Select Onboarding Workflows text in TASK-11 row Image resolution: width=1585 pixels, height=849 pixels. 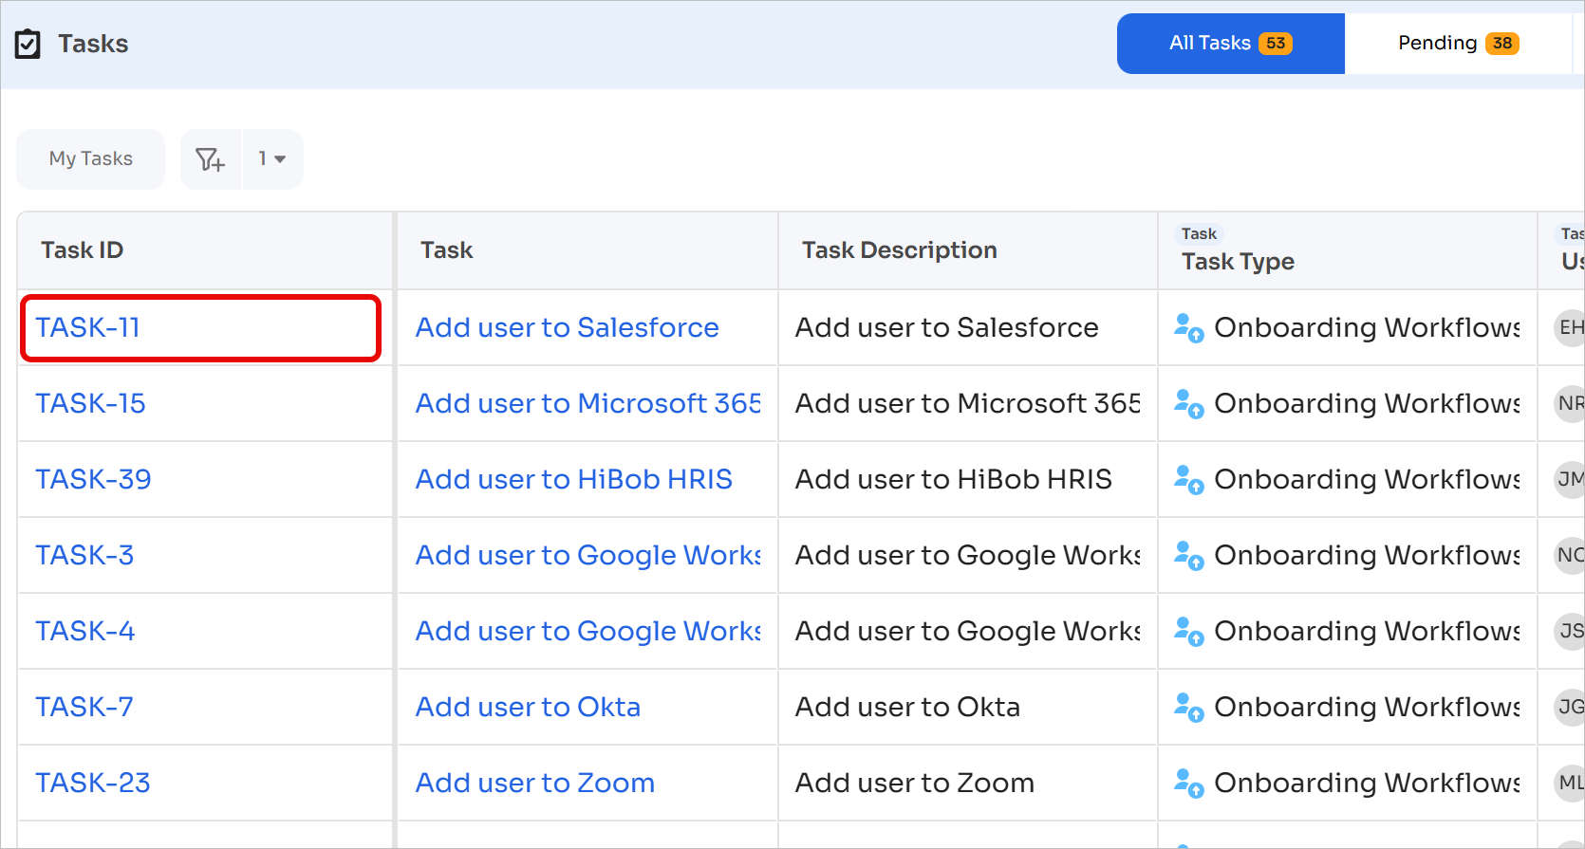click(1368, 327)
